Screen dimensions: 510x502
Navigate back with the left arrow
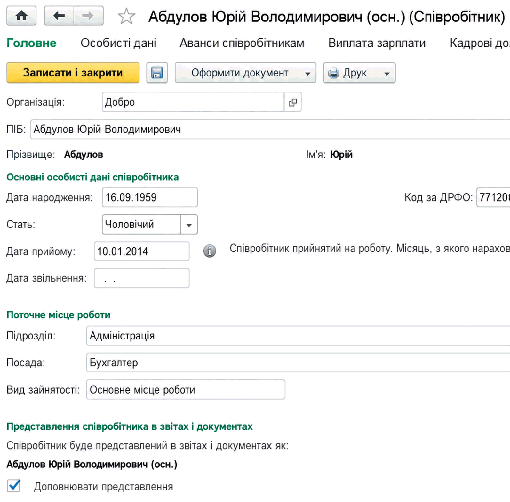point(59,16)
